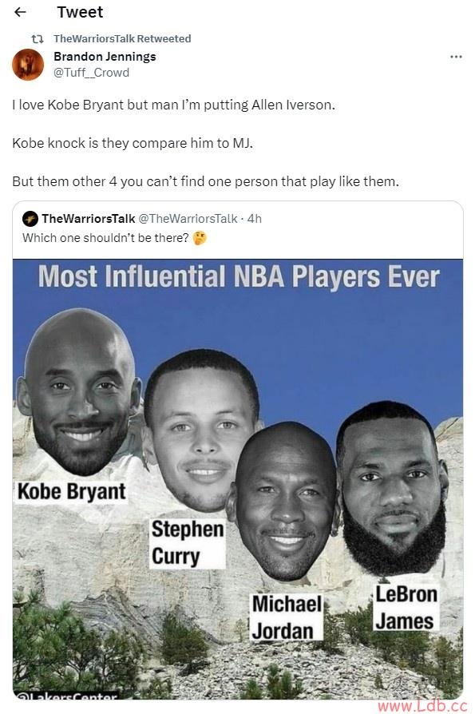The height and width of the screenshot is (714, 475).
Task: Click the thinking face emoji
Action: 200,238
